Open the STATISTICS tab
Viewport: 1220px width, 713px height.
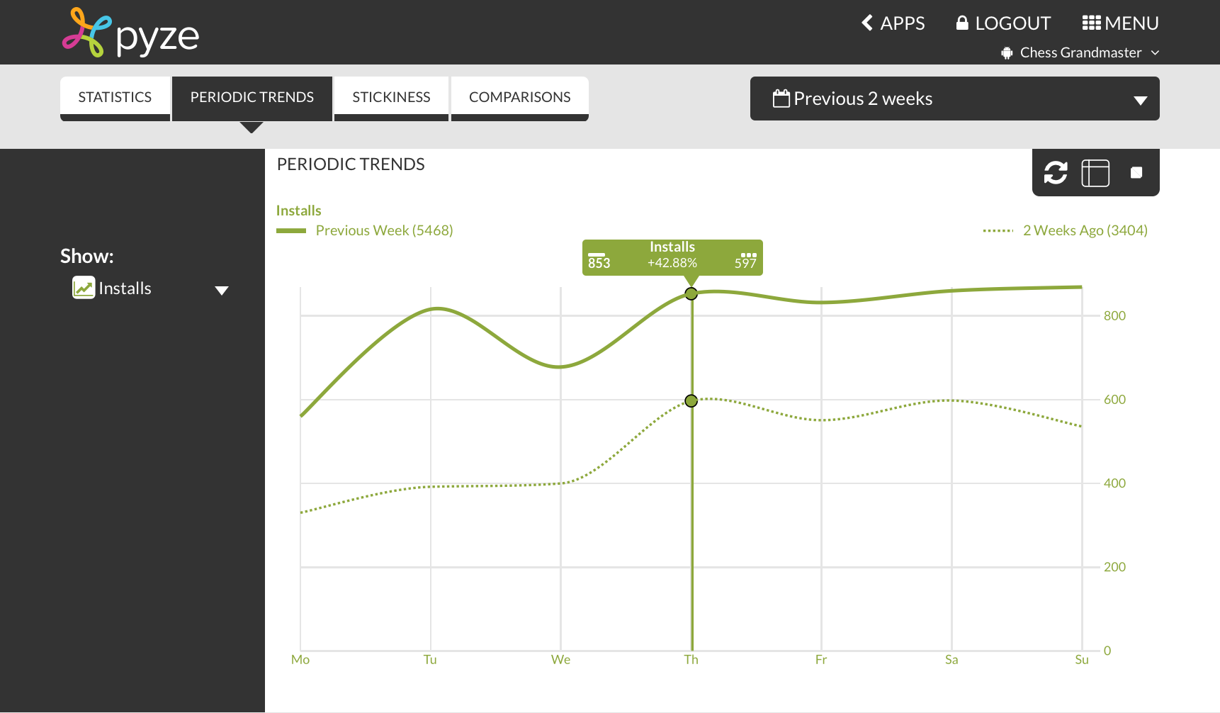(115, 97)
